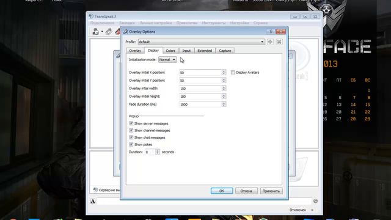Click the Overlay initial Y position field
The height and width of the screenshot is (220, 391).
[200, 81]
